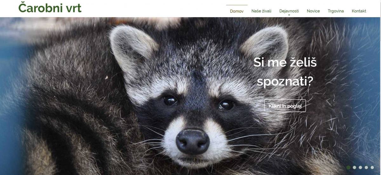Open the Čarobni vrt site logo
This screenshot has width=381, height=175.
(50, 8)
